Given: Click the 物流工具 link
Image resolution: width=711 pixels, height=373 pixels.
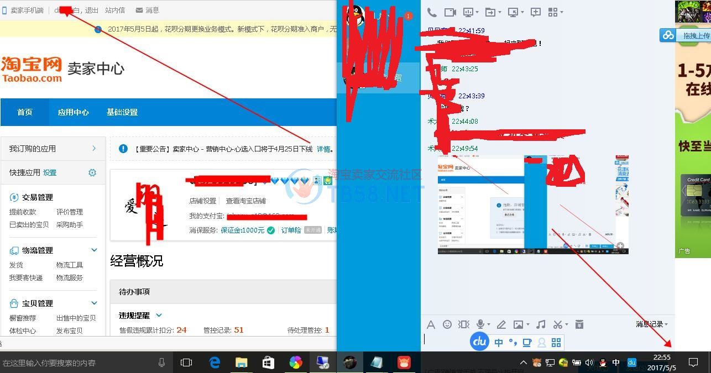Looking at the screenshot, I should tap(70, 265).
